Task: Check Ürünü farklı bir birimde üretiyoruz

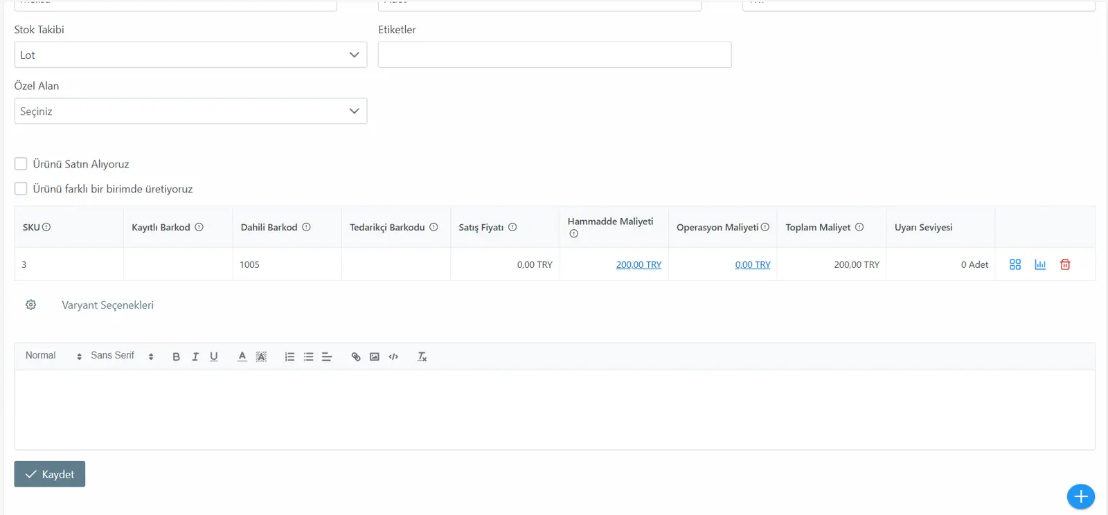Action: pos(21,188)
